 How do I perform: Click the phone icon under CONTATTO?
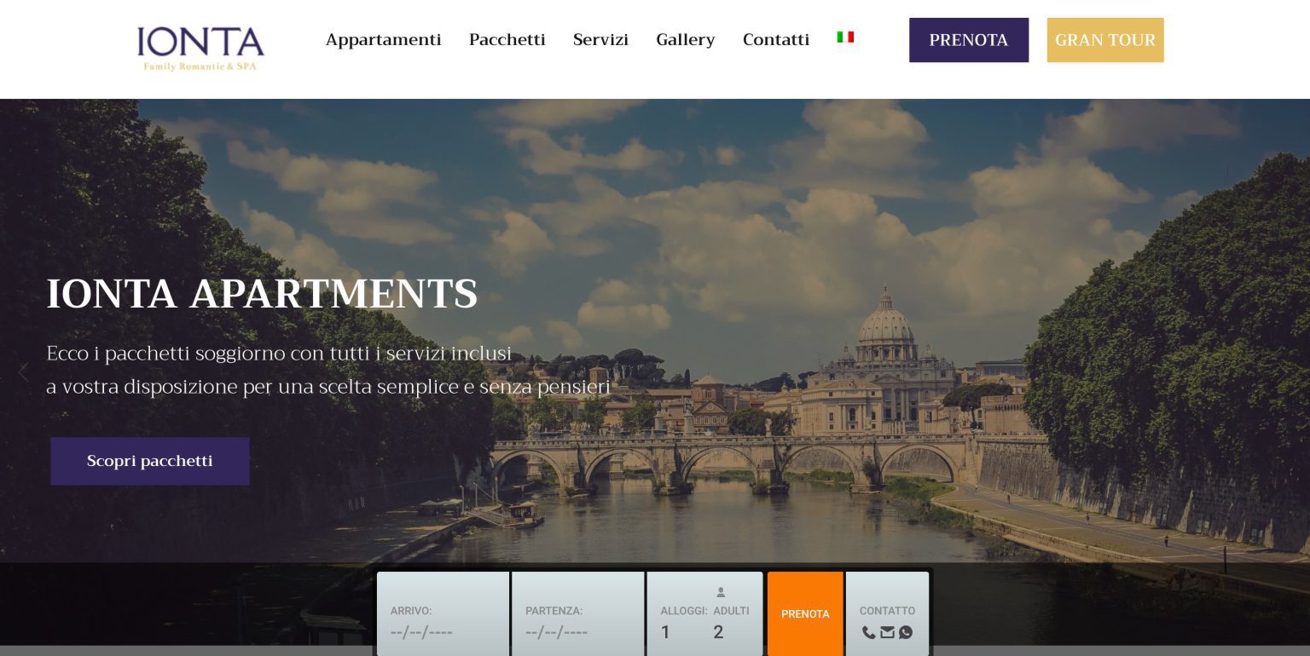(868, 632)
